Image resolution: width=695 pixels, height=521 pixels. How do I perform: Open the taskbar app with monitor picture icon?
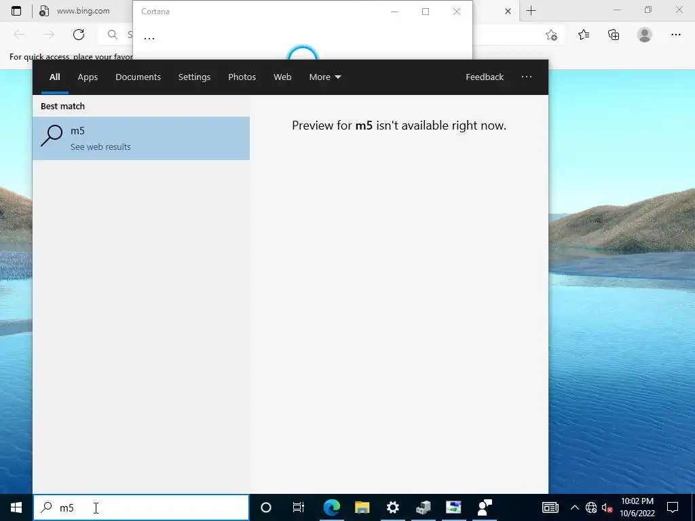[x=453, y=507]
